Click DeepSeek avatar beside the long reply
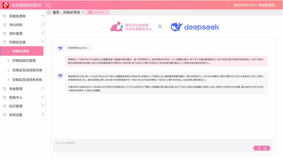 pos(60,75)
